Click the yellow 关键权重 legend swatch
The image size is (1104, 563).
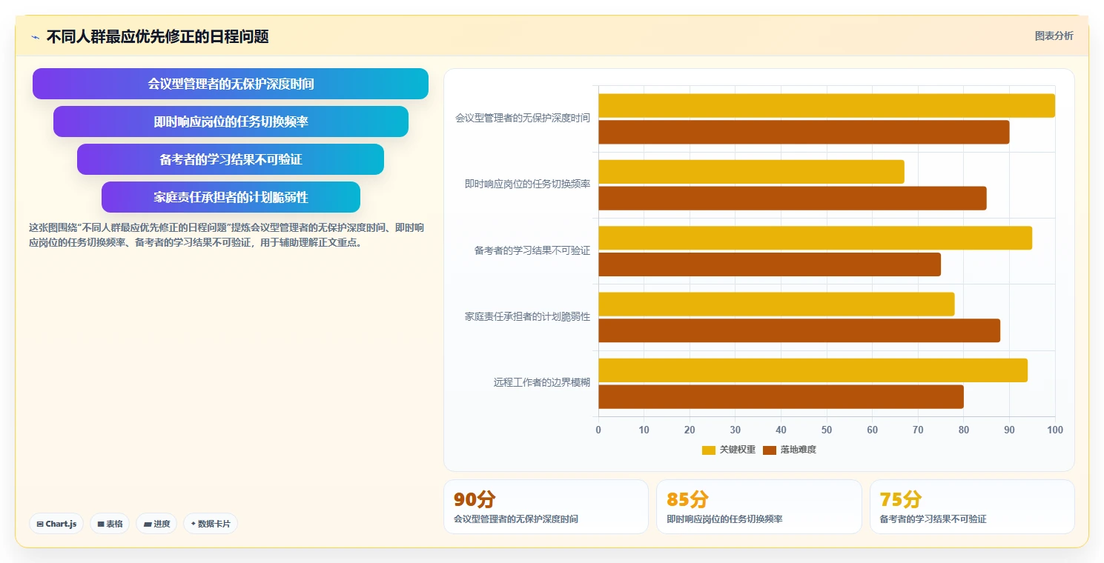tap(709, 450)
